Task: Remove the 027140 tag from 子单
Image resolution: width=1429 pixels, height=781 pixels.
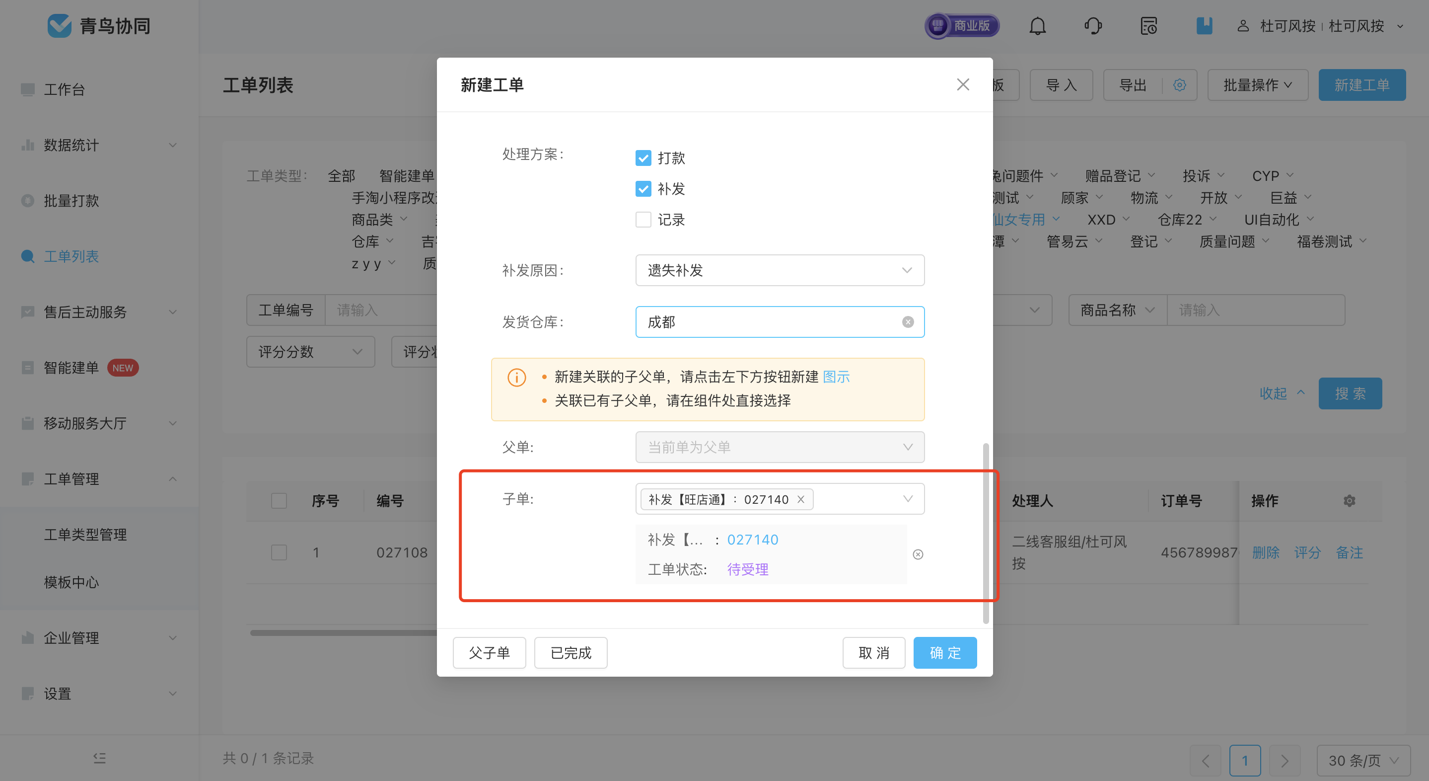Action: pyautogui.click(x=800, y=500)
